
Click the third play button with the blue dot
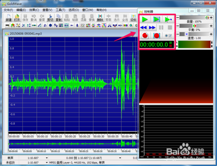168,20
